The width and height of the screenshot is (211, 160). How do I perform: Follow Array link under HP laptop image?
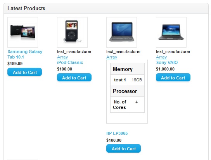(112, 57)
